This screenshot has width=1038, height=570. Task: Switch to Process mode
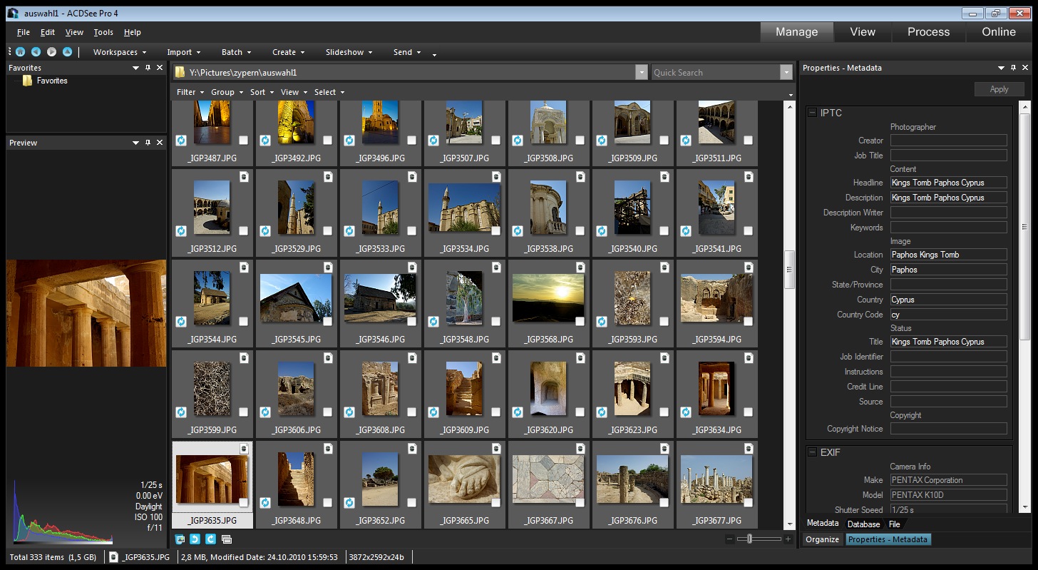[928, 32]
